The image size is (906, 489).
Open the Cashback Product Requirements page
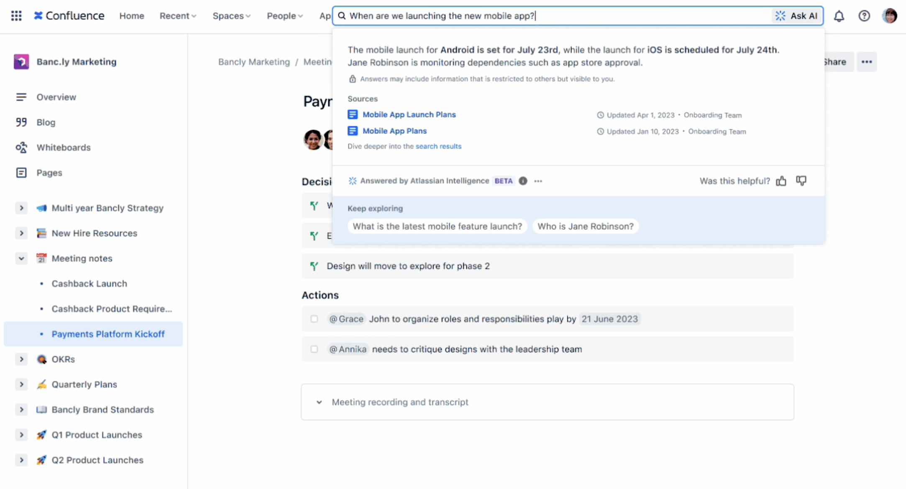point(112,309)
